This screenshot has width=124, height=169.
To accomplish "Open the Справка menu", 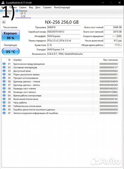I will [47, 7].
